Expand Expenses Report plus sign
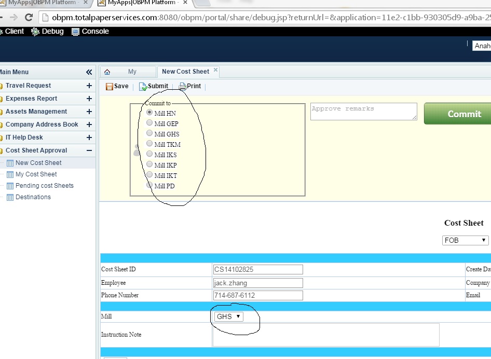This screenshot has height=359, width=491. (89, 99)
